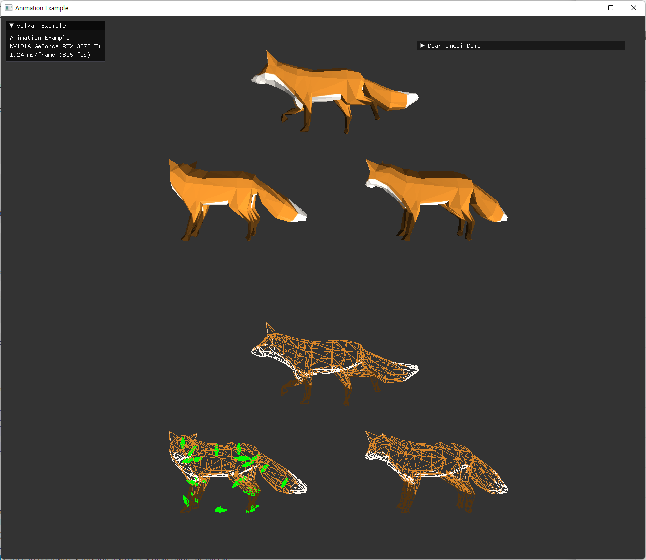Click the 'NVIDIA GeForce RTX 3070 Ti' text
Screen dimensions: 646x560
(55, 46)
